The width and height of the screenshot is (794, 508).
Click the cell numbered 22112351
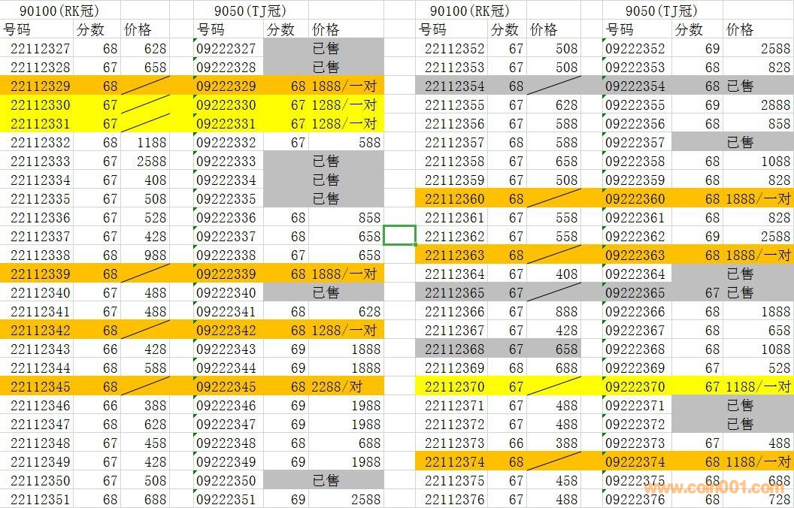tap(41, 499)
